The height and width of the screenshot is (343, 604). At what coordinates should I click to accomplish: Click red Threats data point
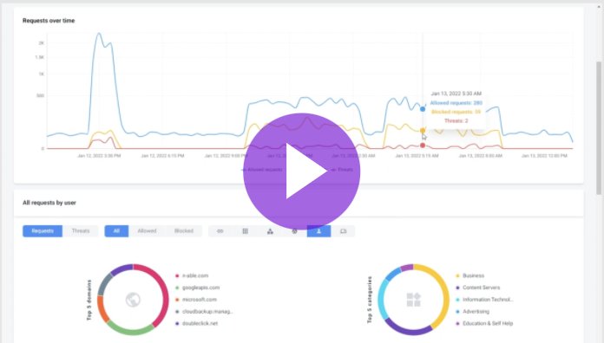(x=423, y=146)
